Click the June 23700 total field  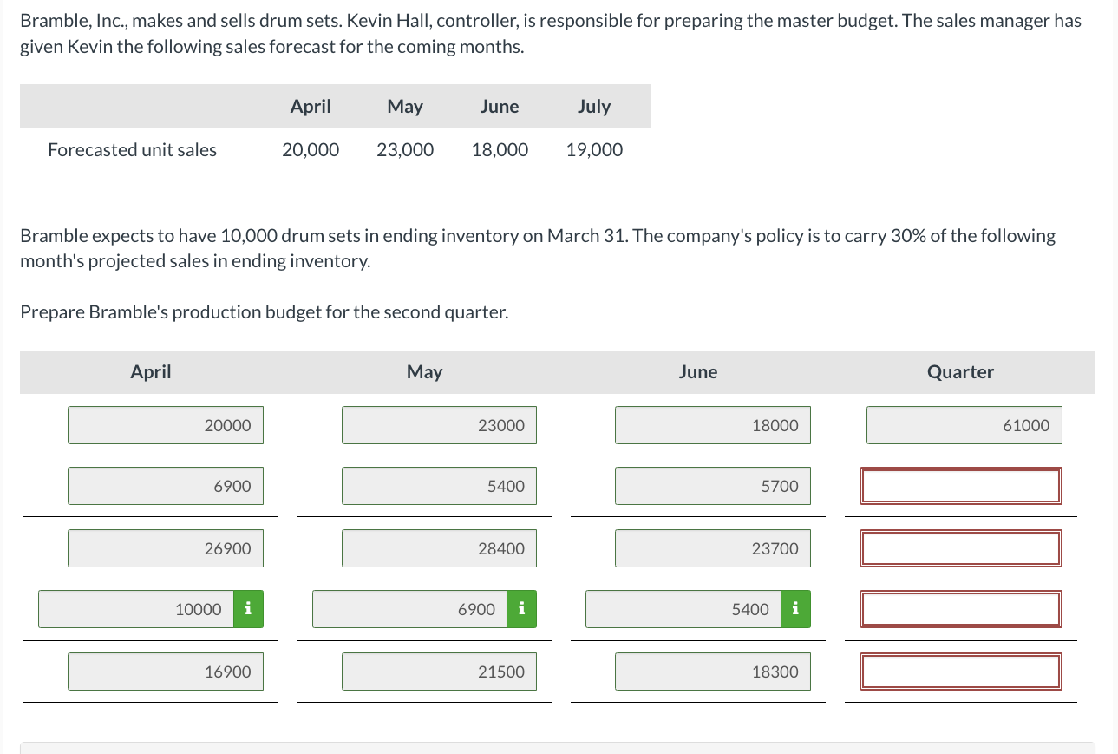pyautogui.click(x=713, y=548)
